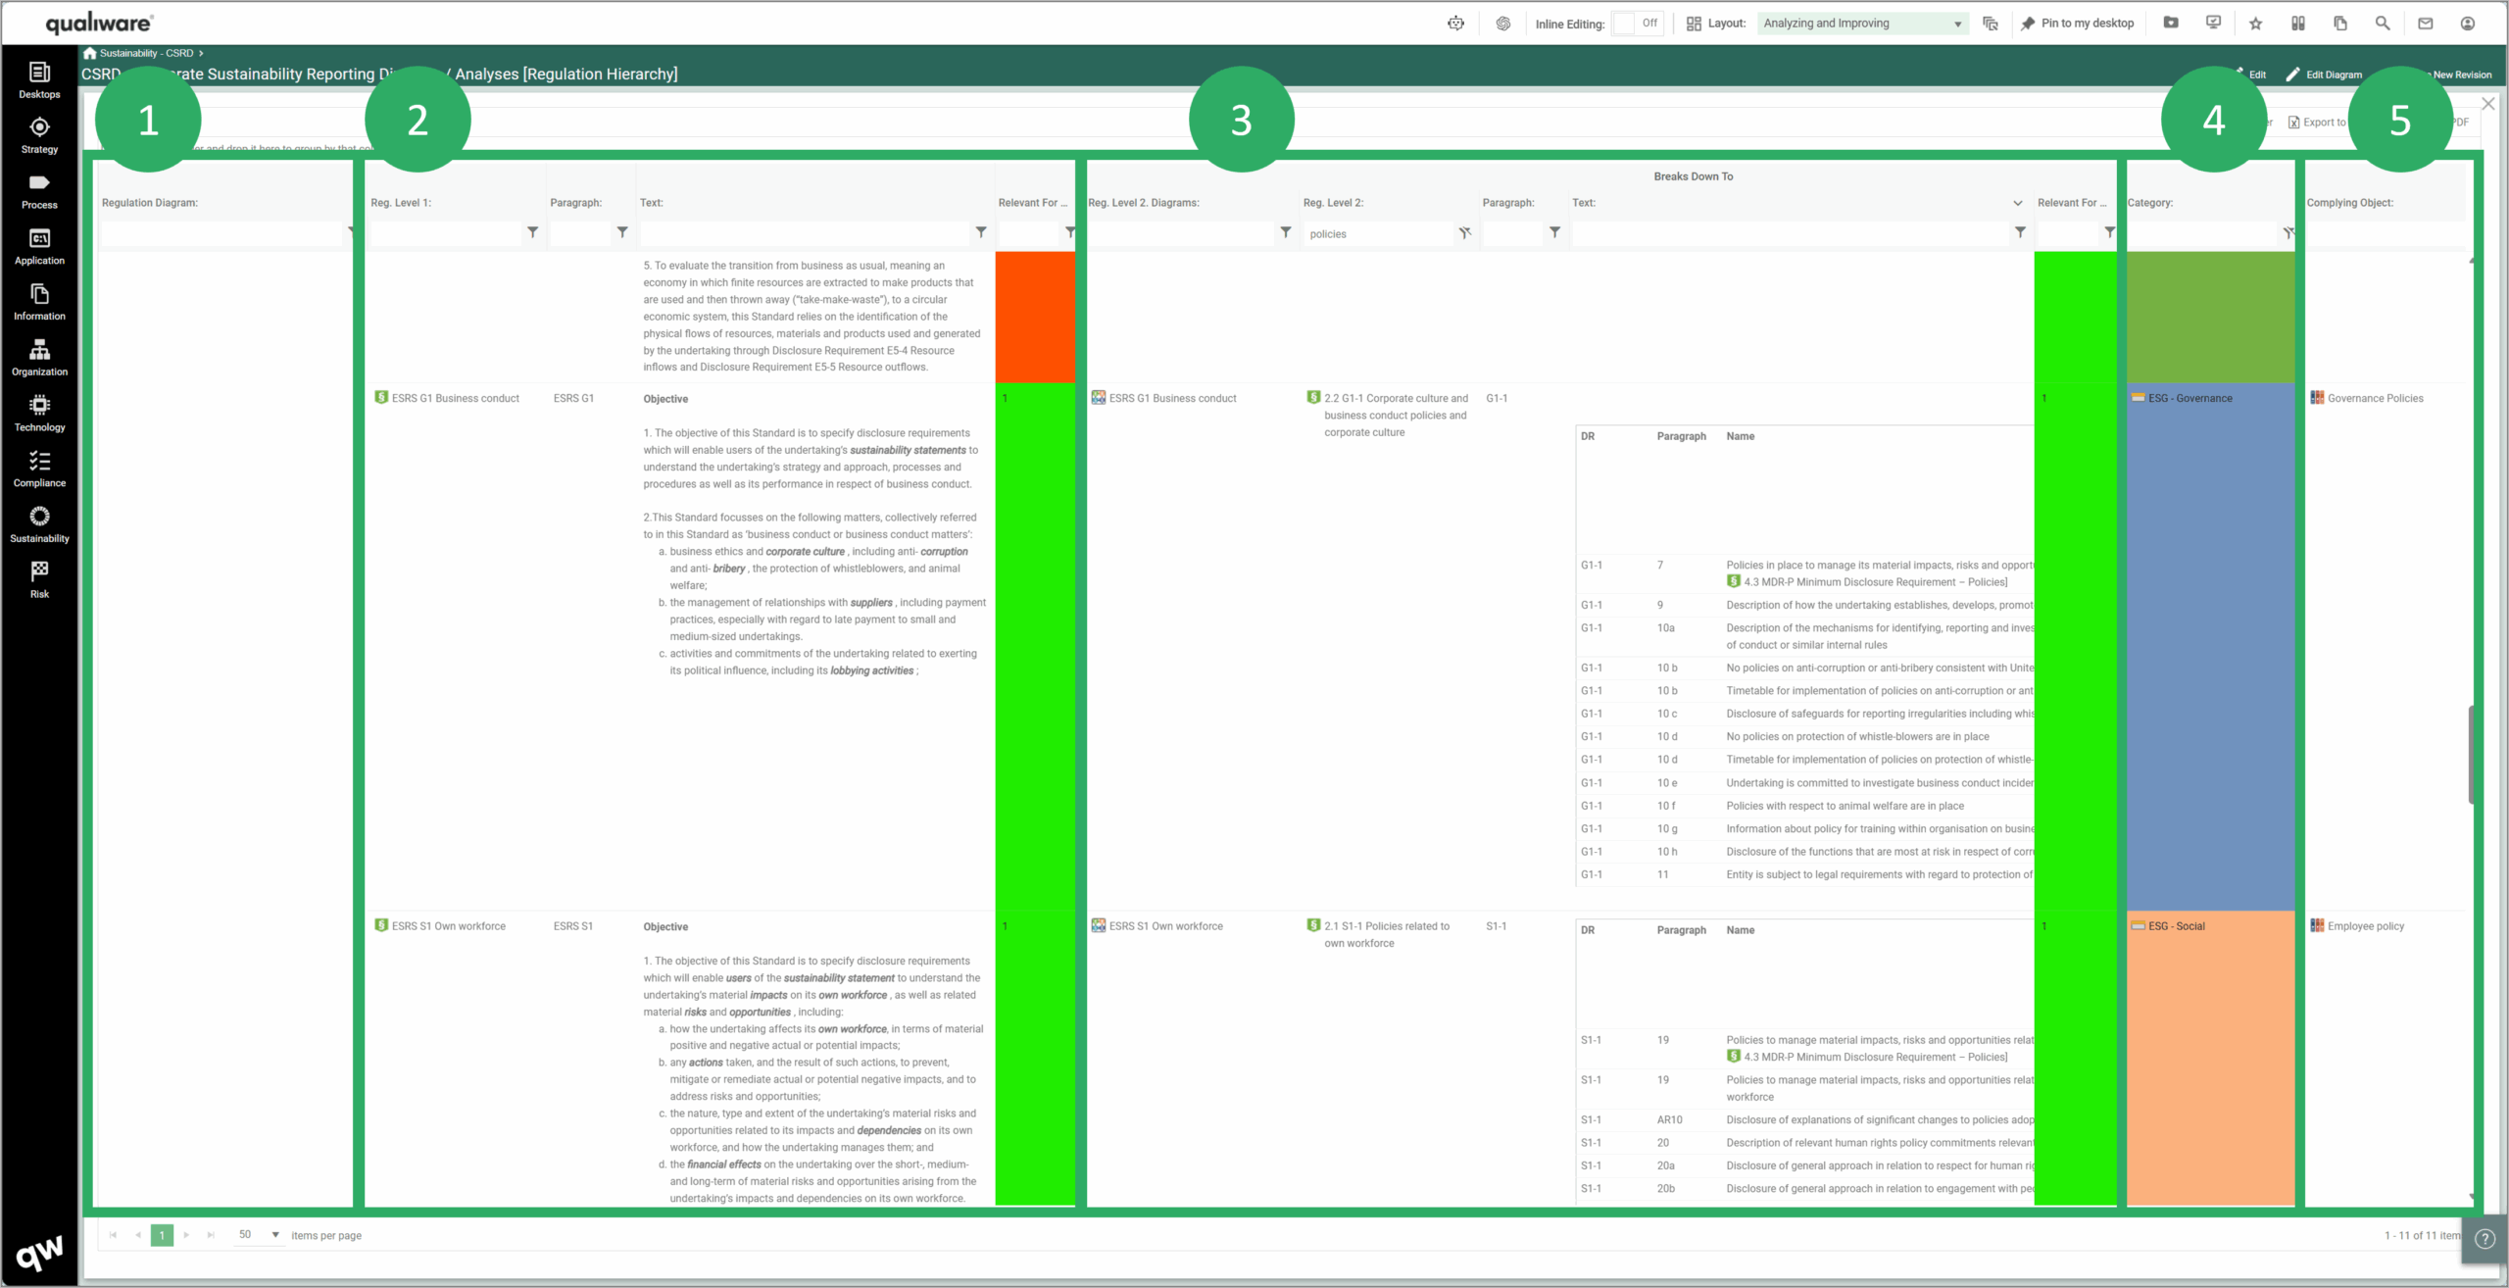Image resolution: width=2509 pixels, height=1288 pixels.
Task: Open the Layout dropdown Analyzing and Improving
Action: click(1862, 24)
